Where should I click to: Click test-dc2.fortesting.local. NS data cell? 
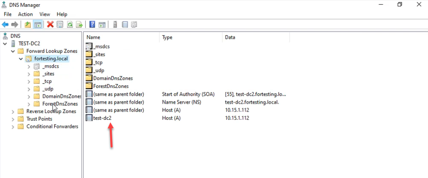click(x=253, y=102)
